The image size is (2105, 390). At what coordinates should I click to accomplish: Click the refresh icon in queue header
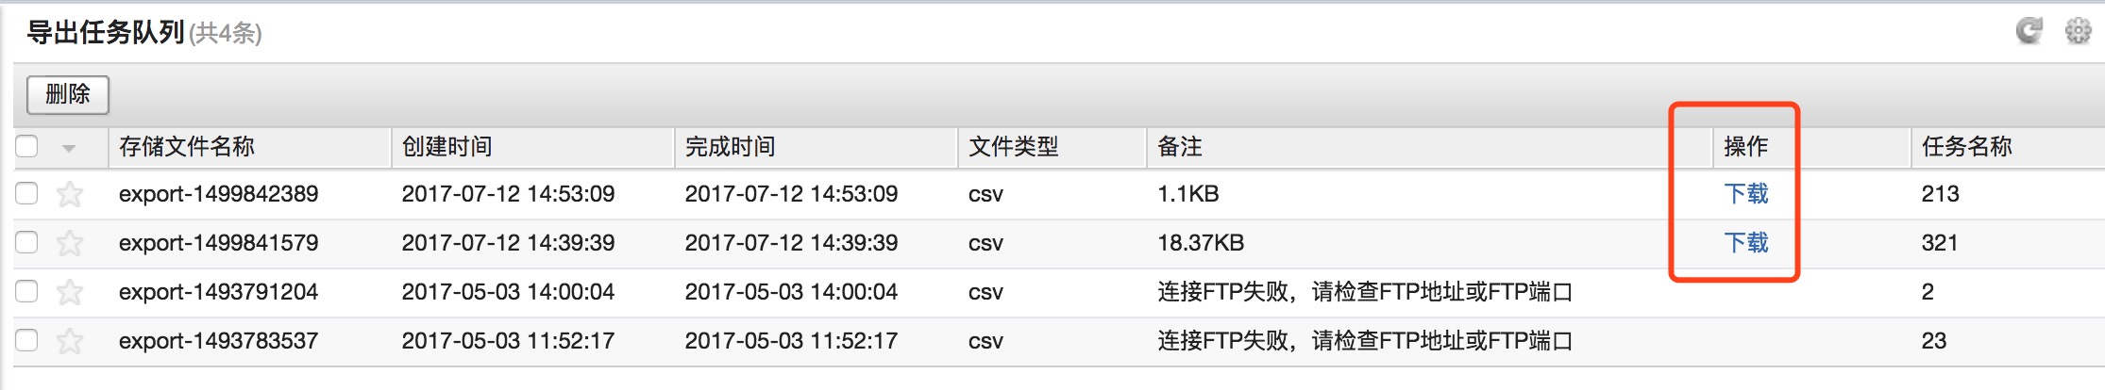point(2029,31)
